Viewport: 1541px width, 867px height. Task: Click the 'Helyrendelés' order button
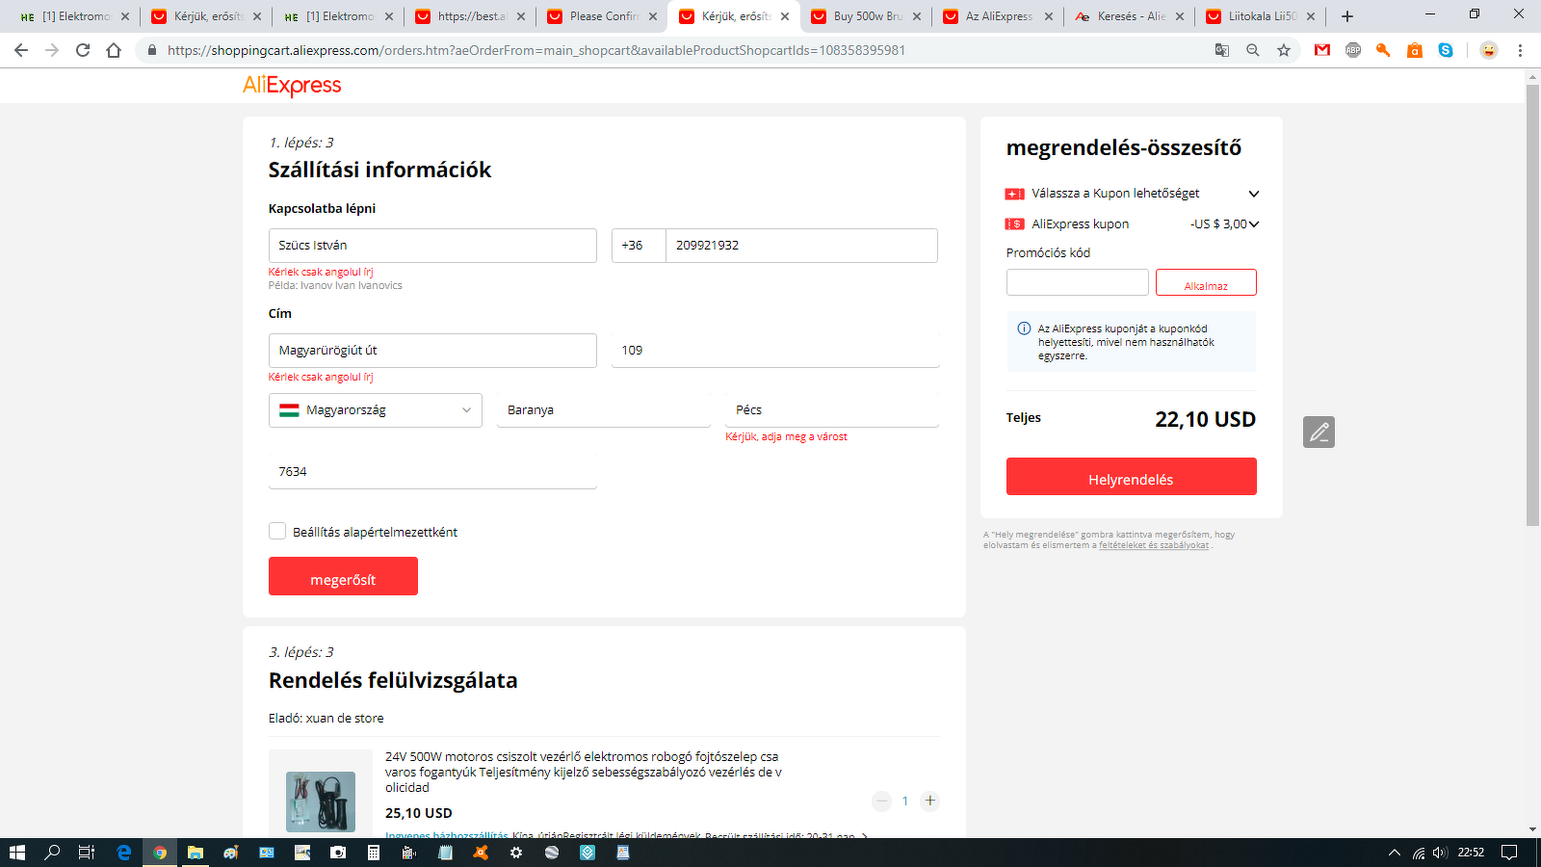pyautogui.click(x=1131, y=477)
